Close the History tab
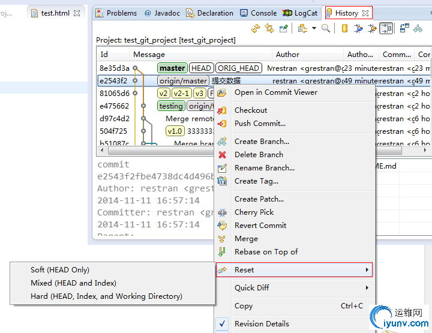 pos(365,13)
